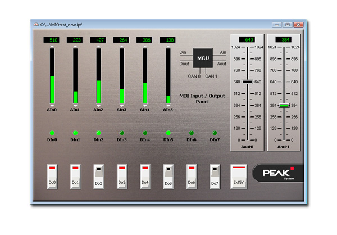
Task: Click the DIn3 LED indicator
Action: click(x=121, y=133)
